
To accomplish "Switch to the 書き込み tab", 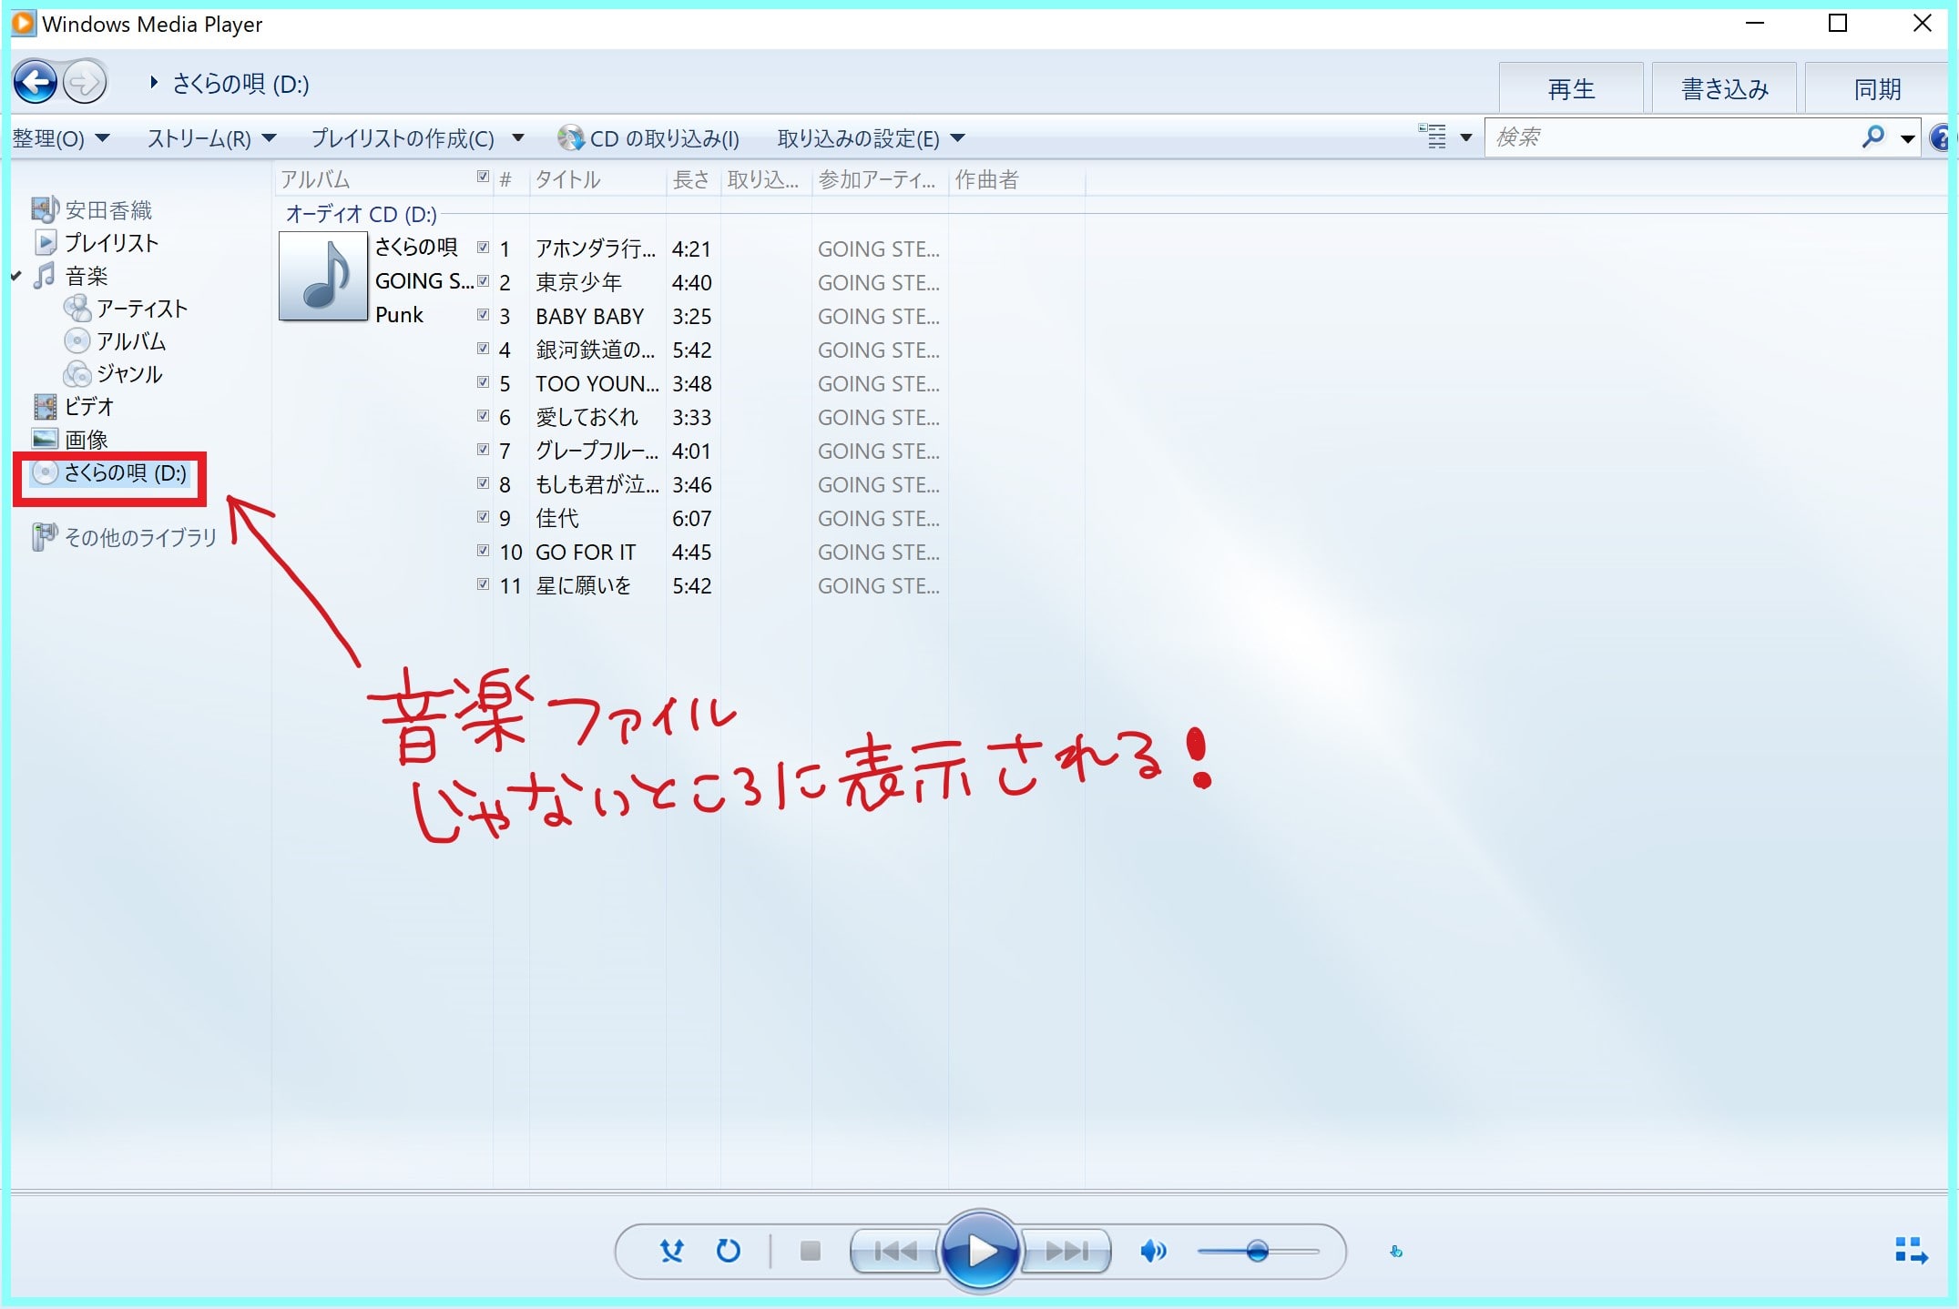I will click(1724, 88).
